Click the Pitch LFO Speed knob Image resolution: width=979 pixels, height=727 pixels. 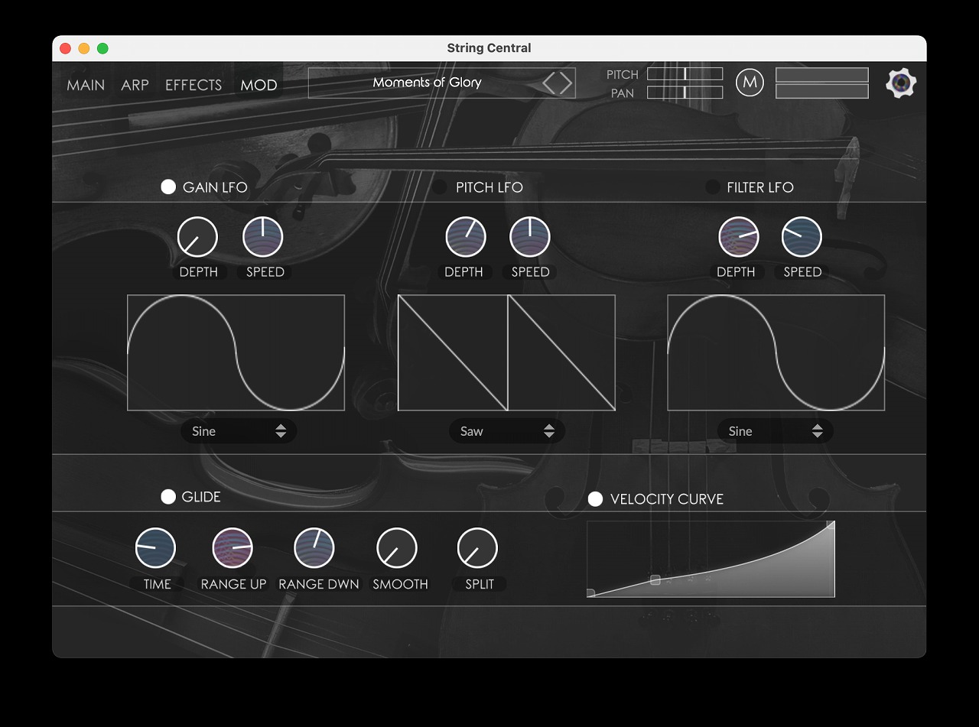(530, 237)
